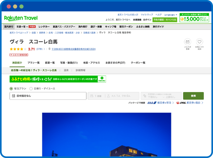Click the 白馬姫川温泉 breadcrumb link
213x158 pixels.
pos(89,33)
